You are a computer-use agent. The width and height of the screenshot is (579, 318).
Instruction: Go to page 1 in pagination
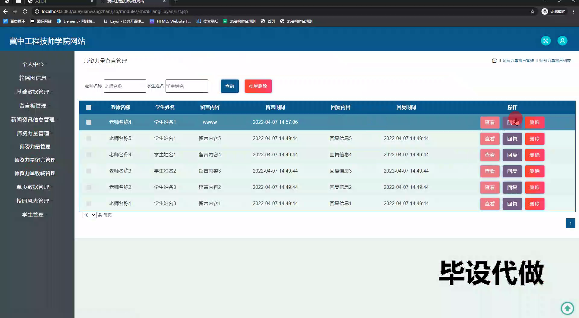(570, 223)
